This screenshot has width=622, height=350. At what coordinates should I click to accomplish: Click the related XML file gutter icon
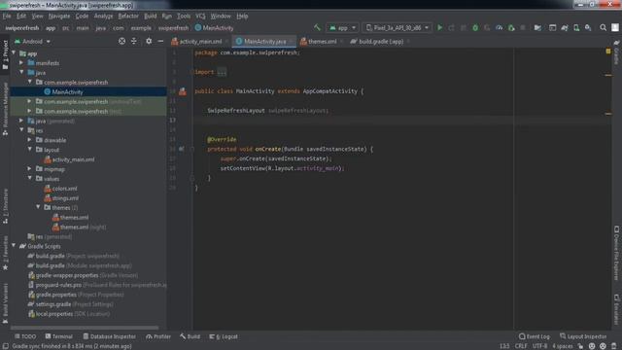pyautogui.click(x=183, y=91)
